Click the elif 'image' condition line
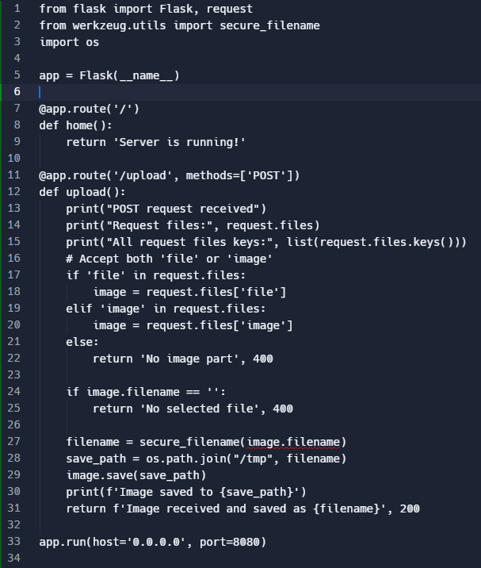The image size is (481, 568). tap(166, 309)
